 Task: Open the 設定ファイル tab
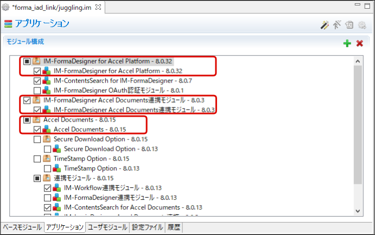(147, 227)
